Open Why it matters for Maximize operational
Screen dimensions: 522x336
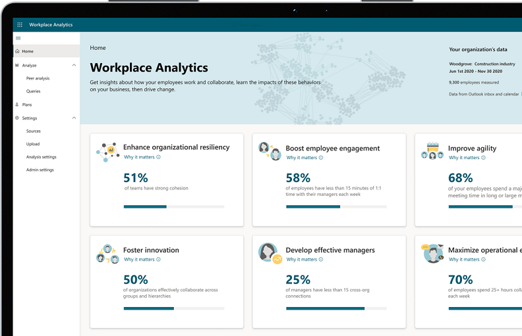(x=464, y=259)
